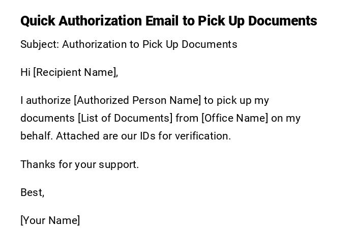Screen dimensions: 356x252
Task: Select the [Authorized Person Name] placeholder
Action: point(137,100)
